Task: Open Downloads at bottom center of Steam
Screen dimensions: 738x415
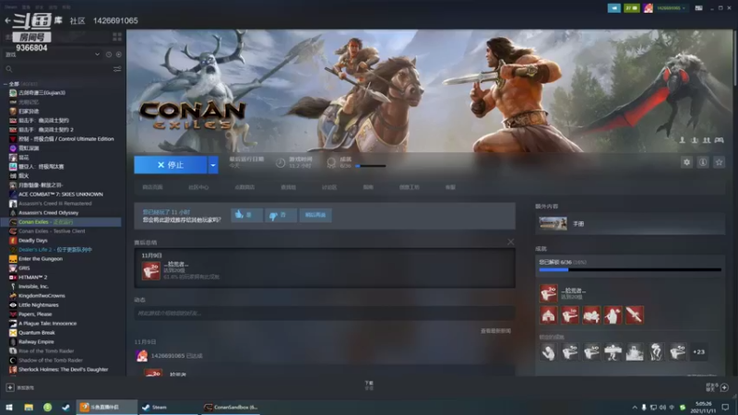Action: click(x=369, y=385)
